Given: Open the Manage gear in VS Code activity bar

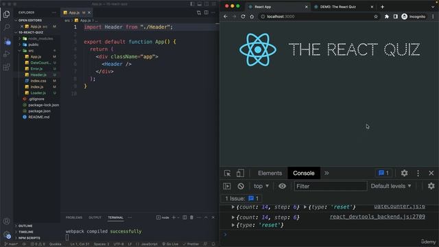Looking at the screenshot, I should pyautogui.click(x=7, y=235).
